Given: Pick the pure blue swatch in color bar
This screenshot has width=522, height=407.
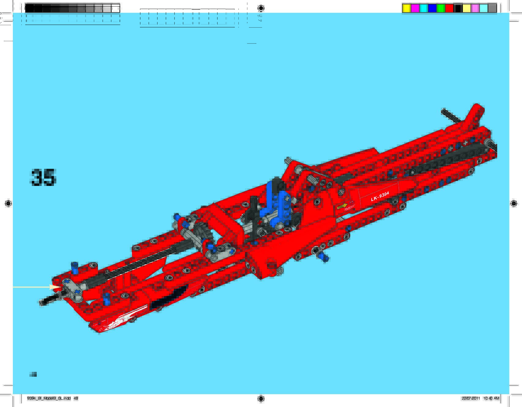Looking at the screenshot, I should point(432,9).
